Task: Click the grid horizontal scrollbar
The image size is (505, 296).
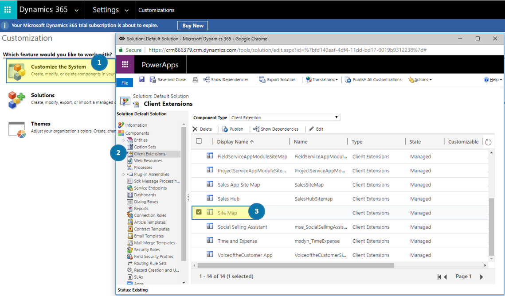Action: 296,265
